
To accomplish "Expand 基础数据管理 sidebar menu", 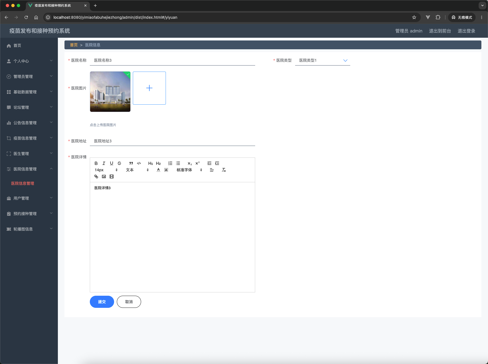I will [x=29, y=92].
